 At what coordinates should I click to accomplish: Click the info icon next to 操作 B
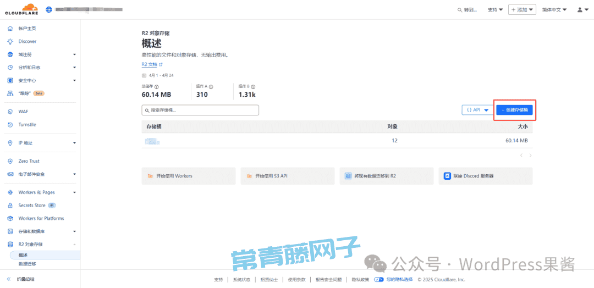click(253, 87)
